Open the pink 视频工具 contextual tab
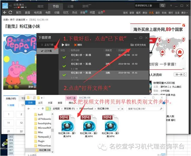 71,98
